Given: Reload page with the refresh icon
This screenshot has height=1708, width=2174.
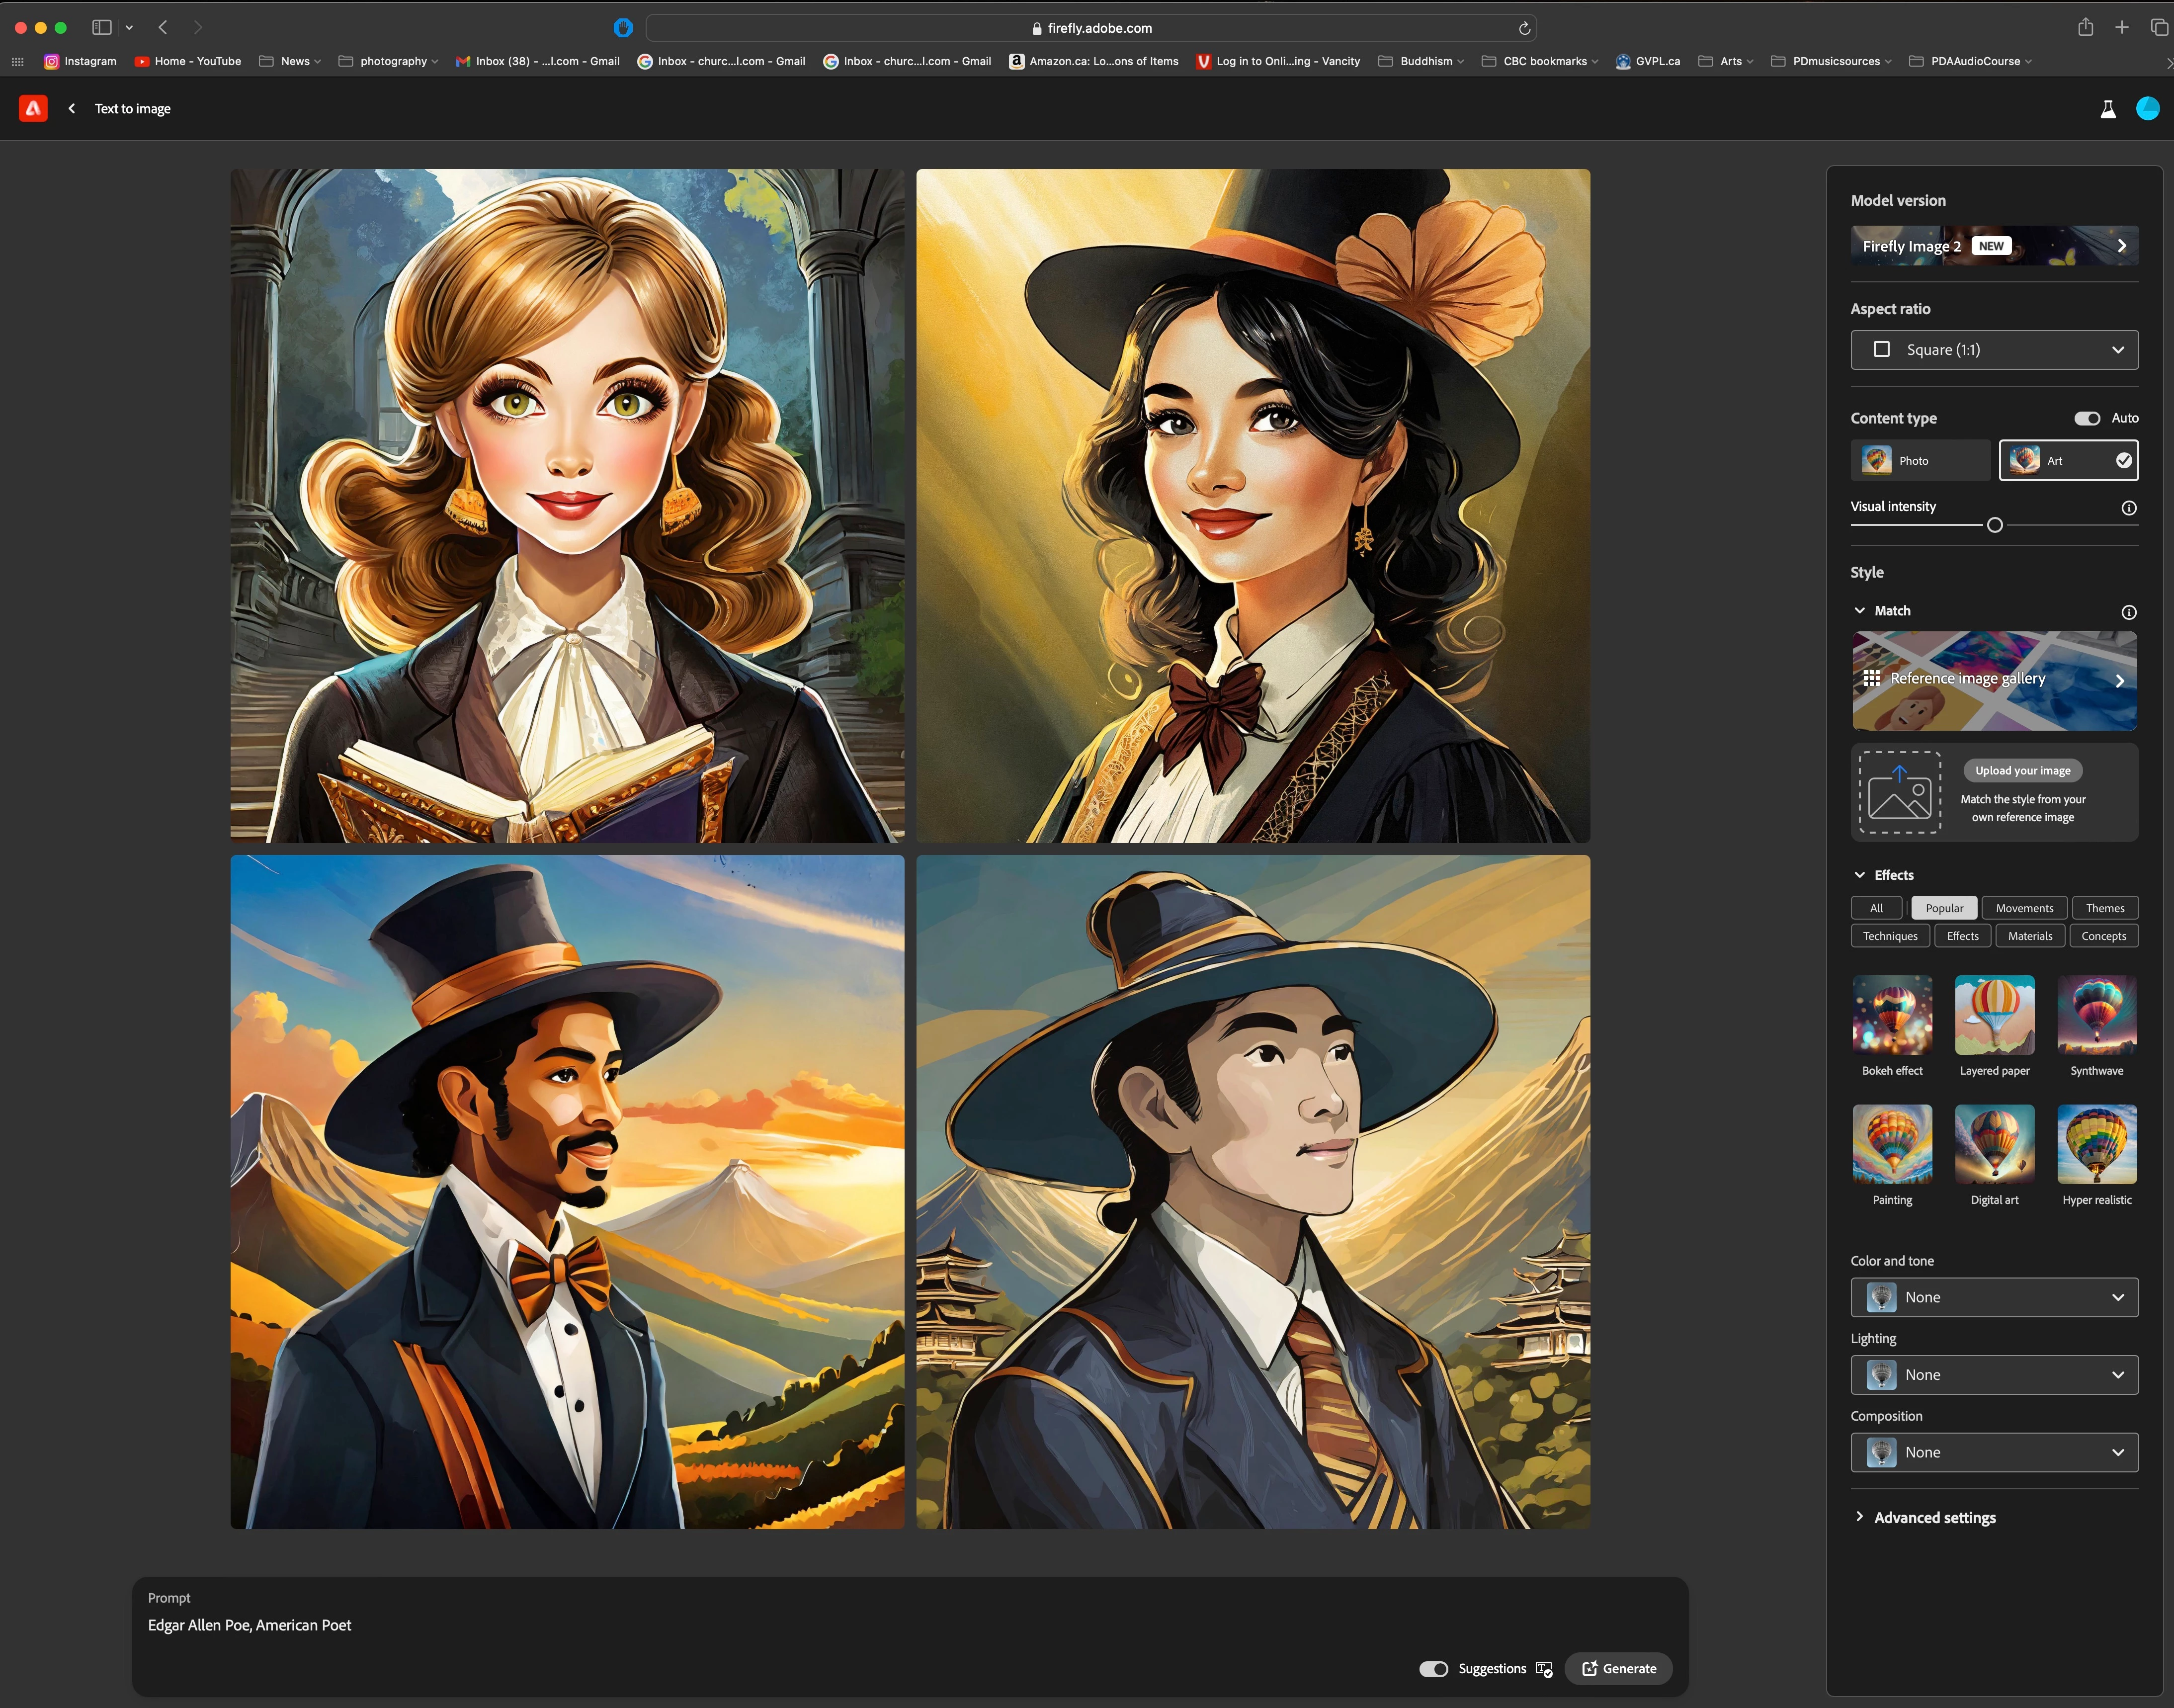Looking at the screenshot, I should coord(1524,28).
